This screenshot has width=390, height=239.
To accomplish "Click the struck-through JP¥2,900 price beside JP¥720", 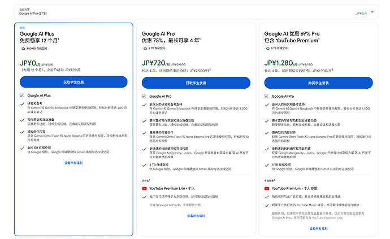I will coord(178,64).
